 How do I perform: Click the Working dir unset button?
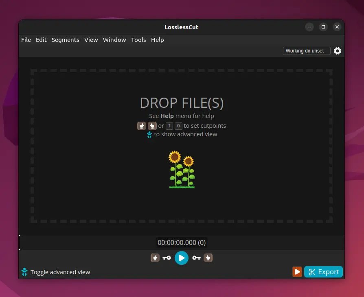[306, 51]
